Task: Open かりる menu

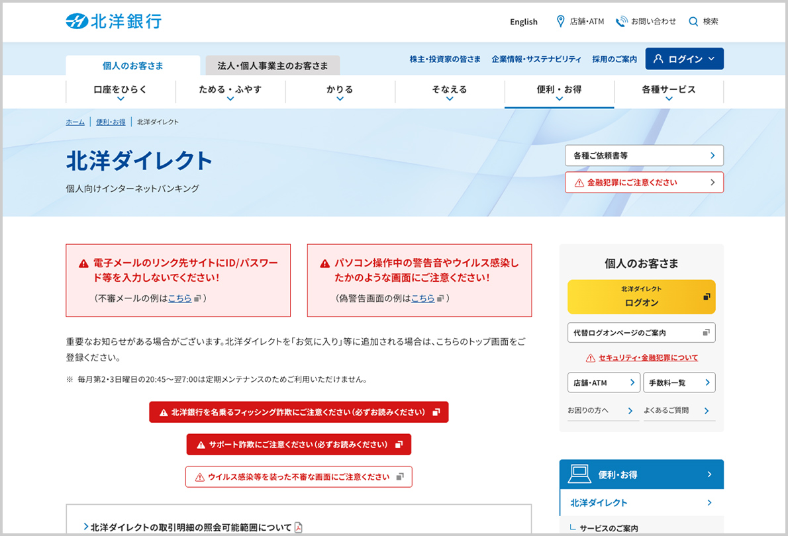Action: pyautogui.click(x=340, y=91)
